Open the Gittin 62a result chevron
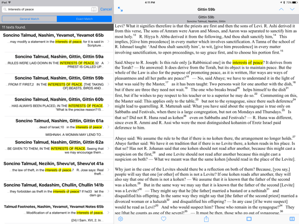Screen dimensions: 299x224 point(108,148)
